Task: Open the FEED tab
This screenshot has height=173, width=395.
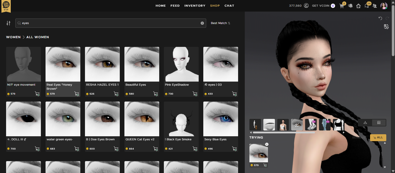Action: (x=175, y=6)
